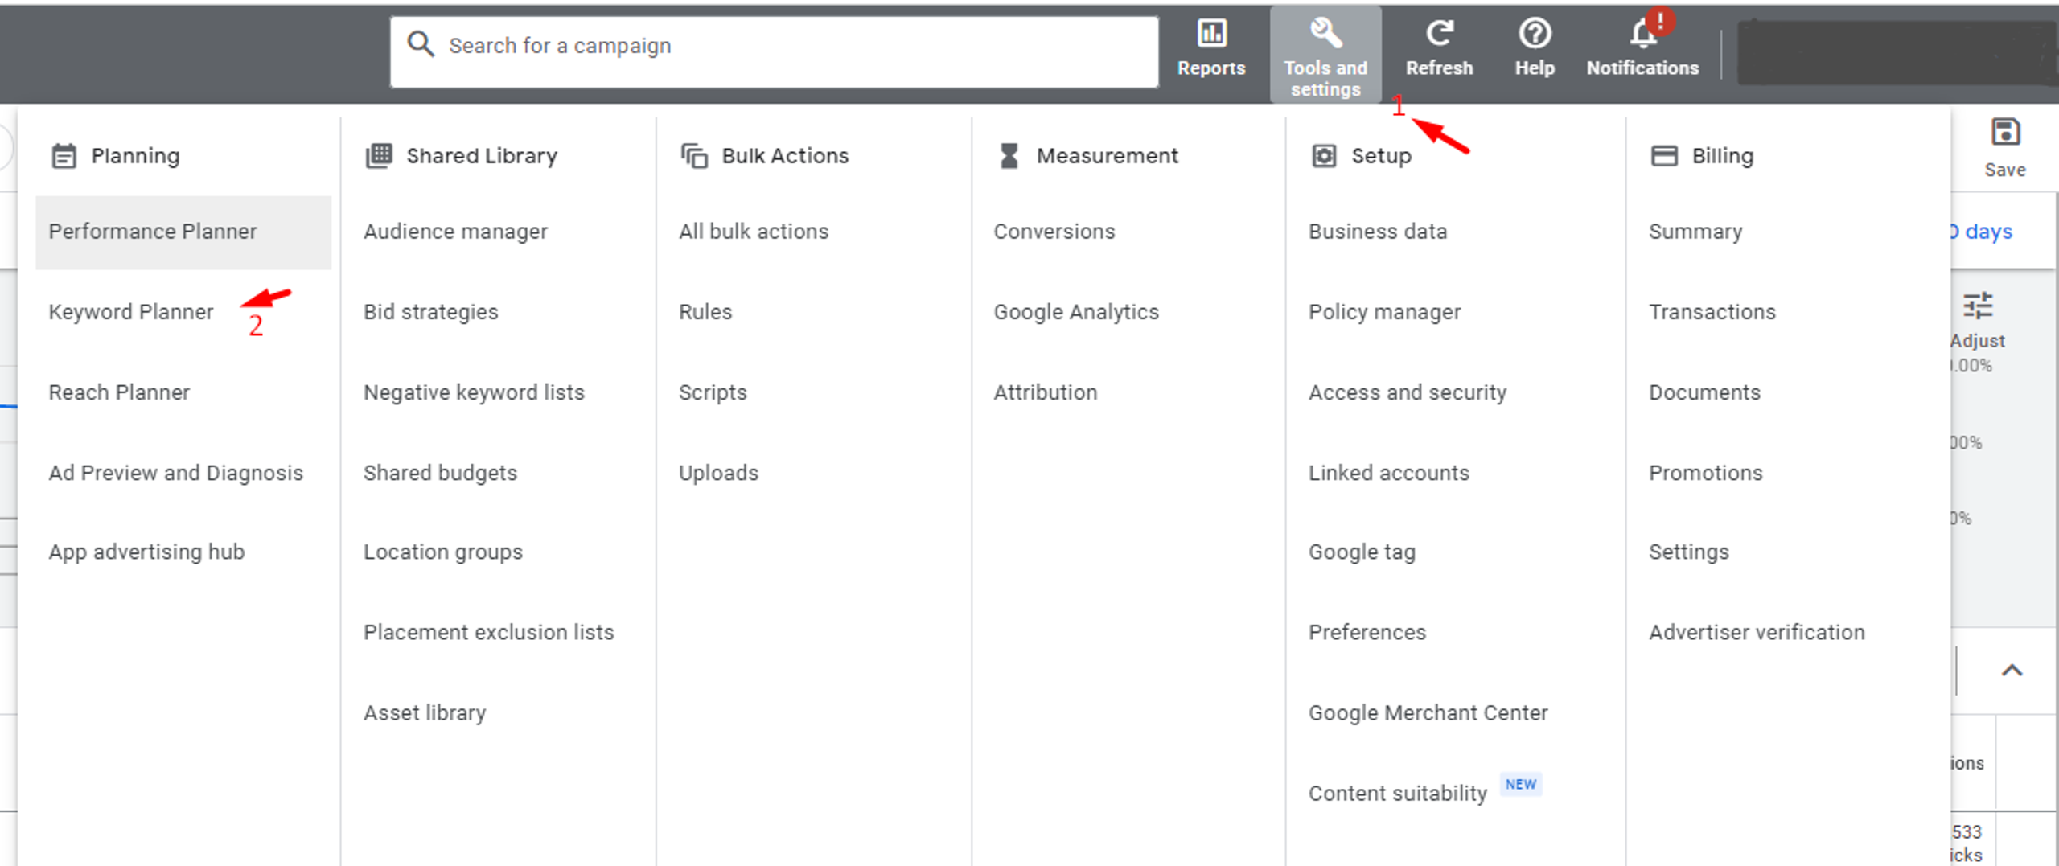The image size is (2059, 866).
Task: Open Google Analytics link
Action: tap(1076, 312)
